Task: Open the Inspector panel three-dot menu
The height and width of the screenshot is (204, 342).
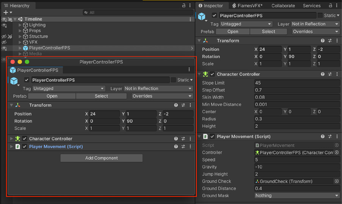Action: (337, 5)
